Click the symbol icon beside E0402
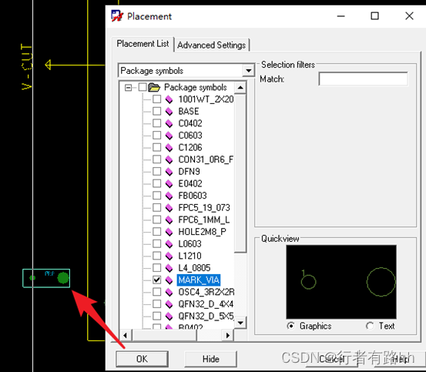 click(169, 183)
